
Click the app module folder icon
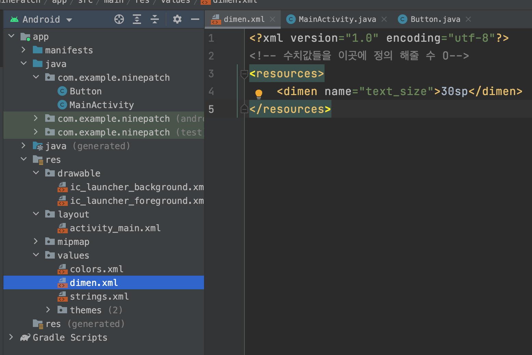(x=25, y=37)
